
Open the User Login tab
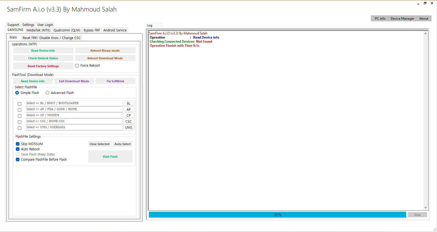coord(45,25)
